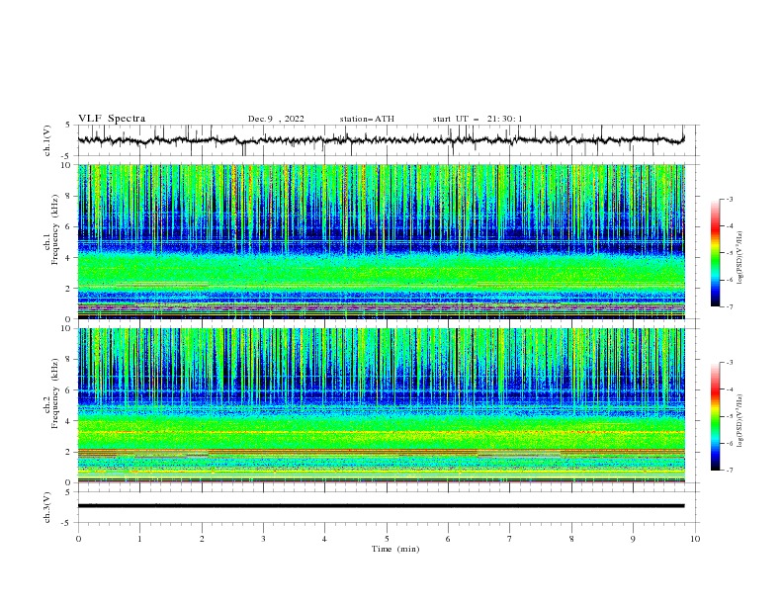Click the ch.2 spectrogram color bar
783x605 pixels.
(x=716, y=416)
